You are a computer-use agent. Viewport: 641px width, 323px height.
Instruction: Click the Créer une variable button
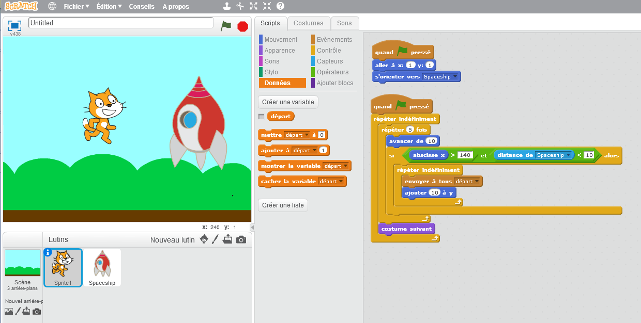287,102
